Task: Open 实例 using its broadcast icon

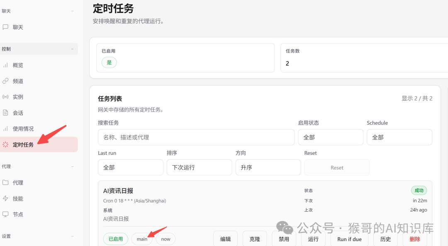Action: [x=6, y=96]
